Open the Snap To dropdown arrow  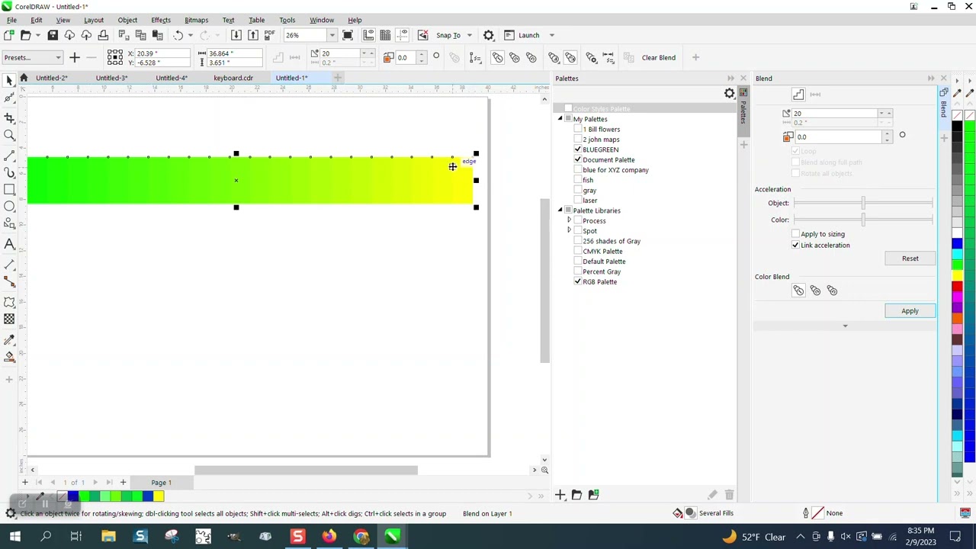click(x=469, y=35)
